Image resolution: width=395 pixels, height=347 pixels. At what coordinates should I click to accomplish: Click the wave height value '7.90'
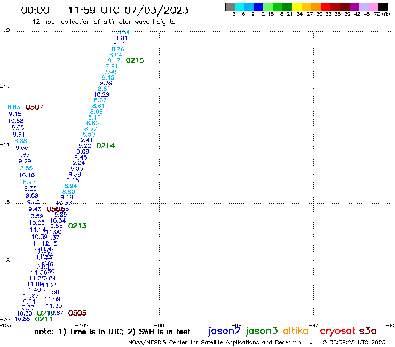coord(110,72)
